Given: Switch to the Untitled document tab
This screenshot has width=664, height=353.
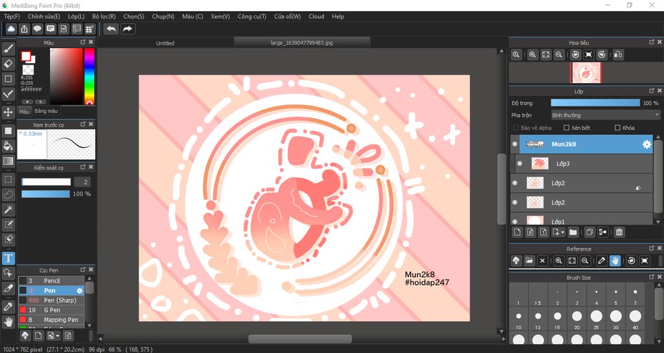Looking at the screenshot, I should (x=165, y=43).
